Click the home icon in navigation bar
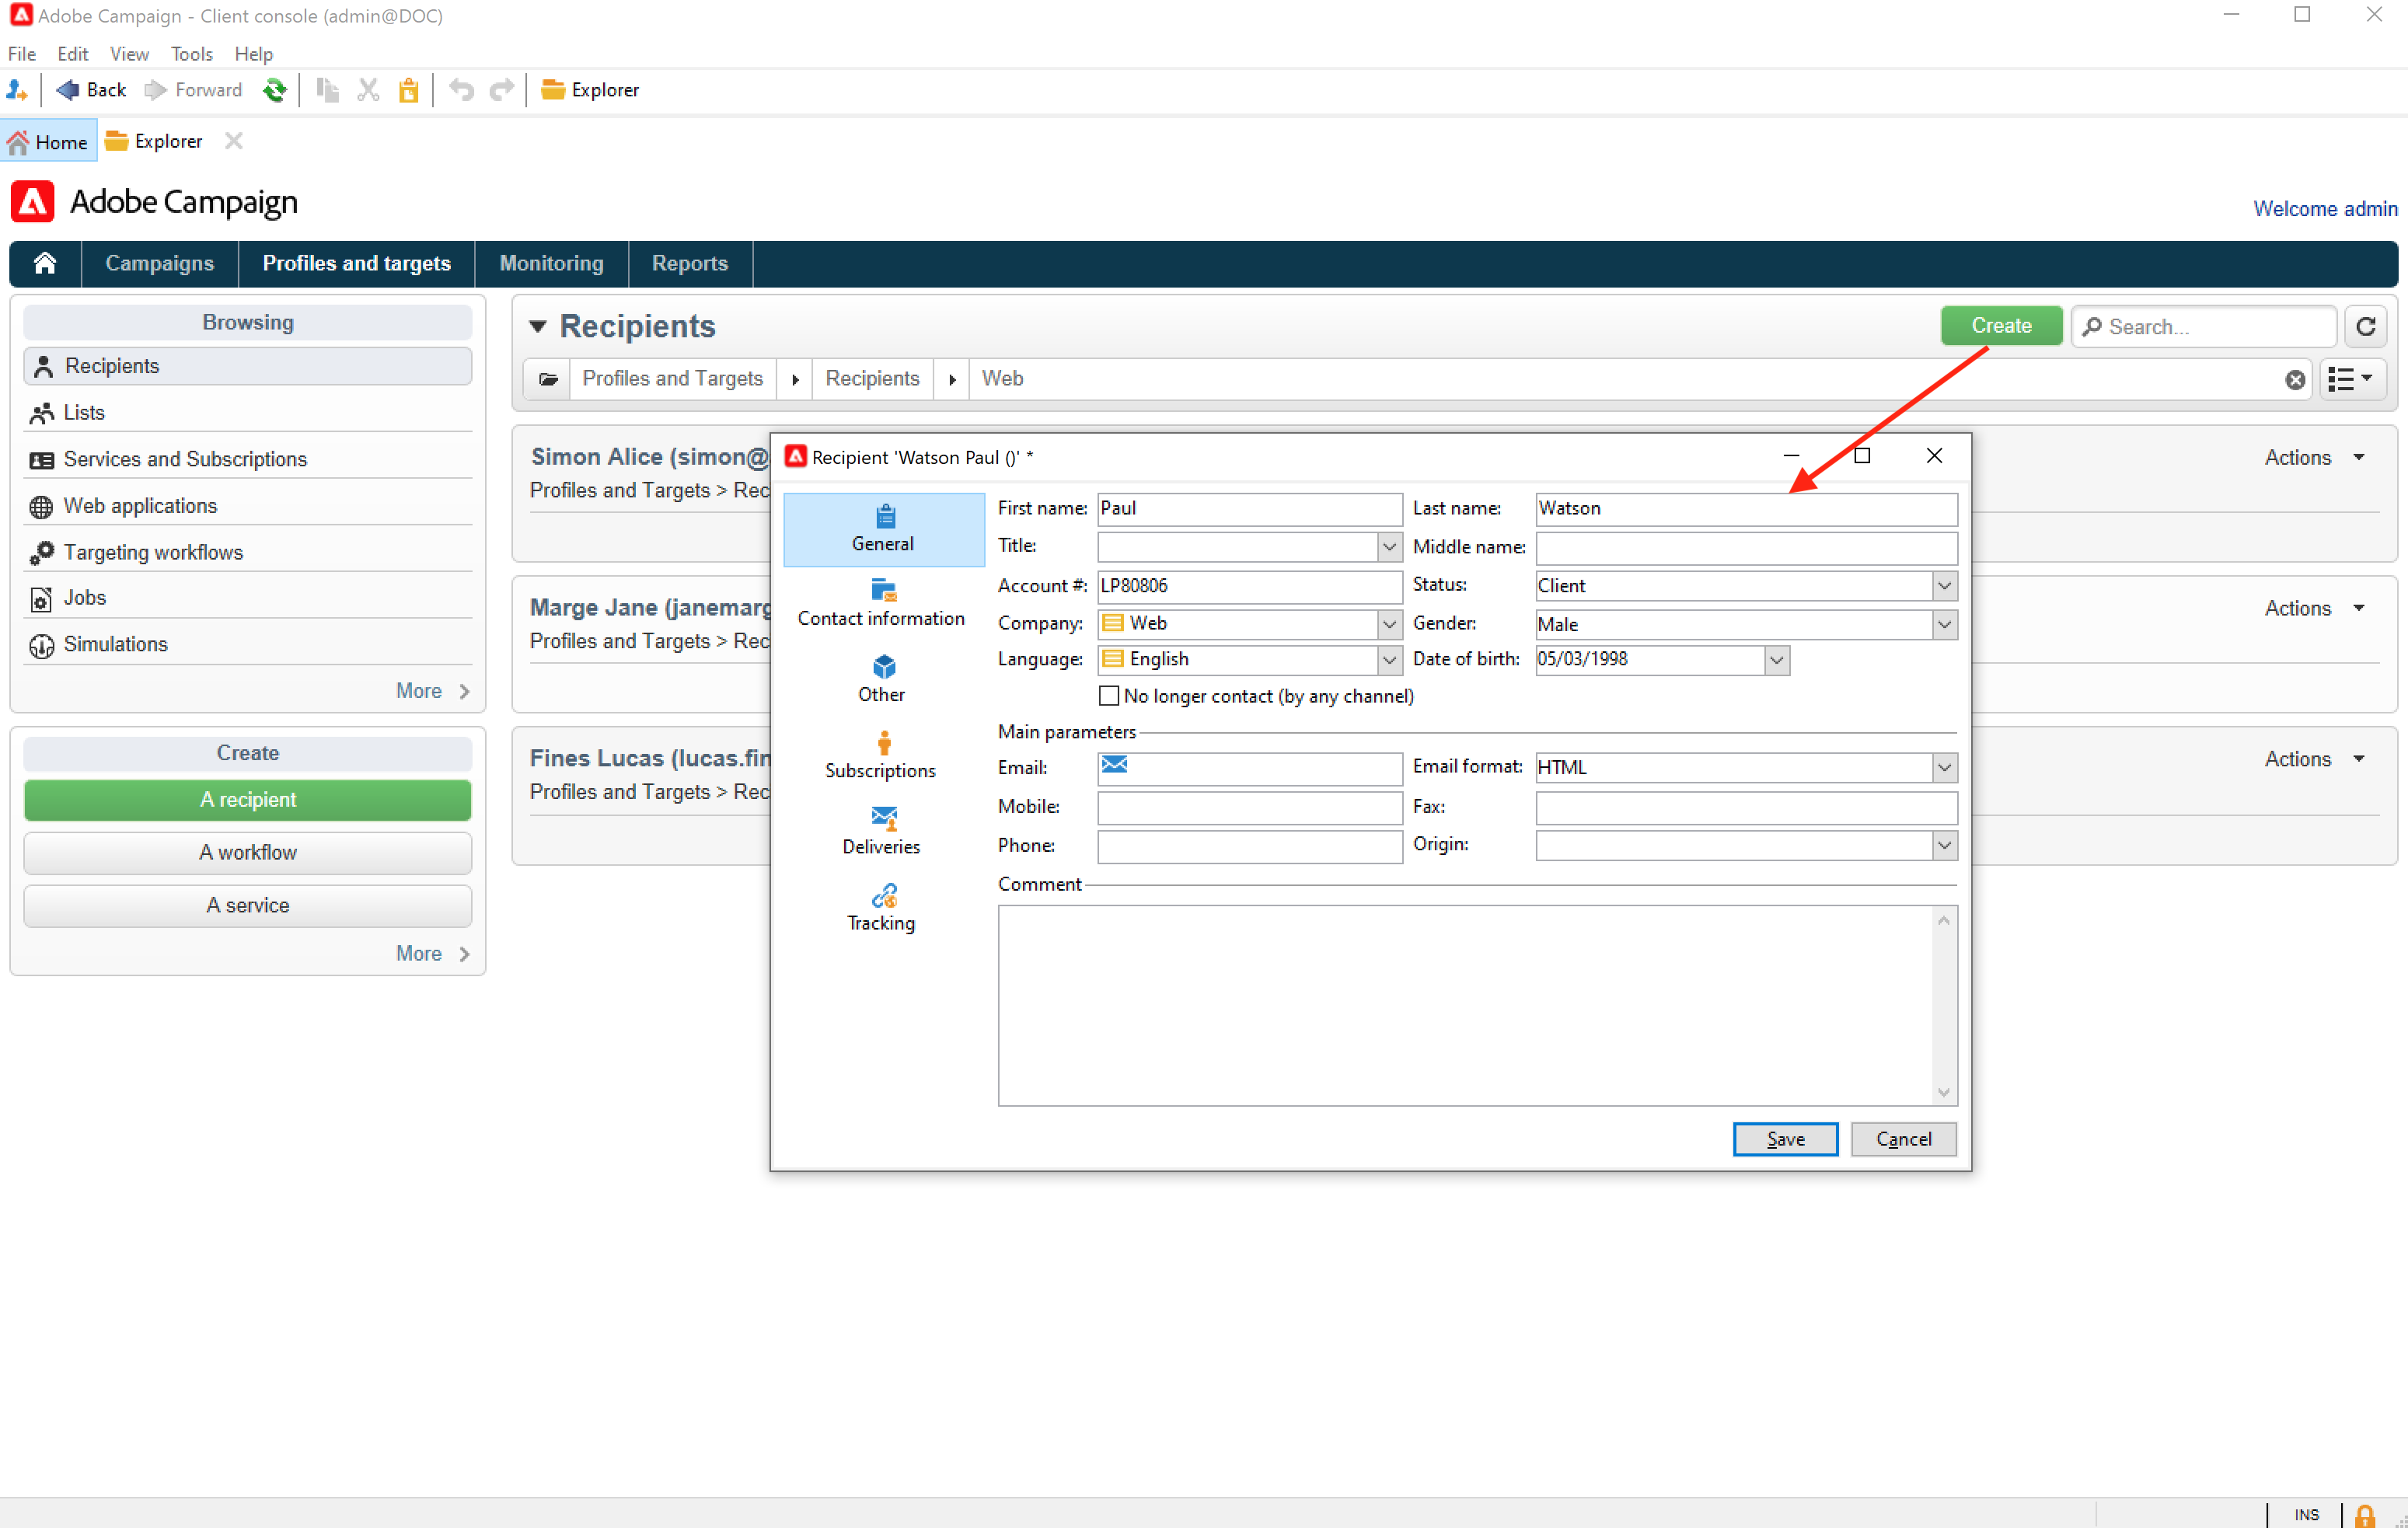The image size is (2408, 1528). (x=45, y=263)
